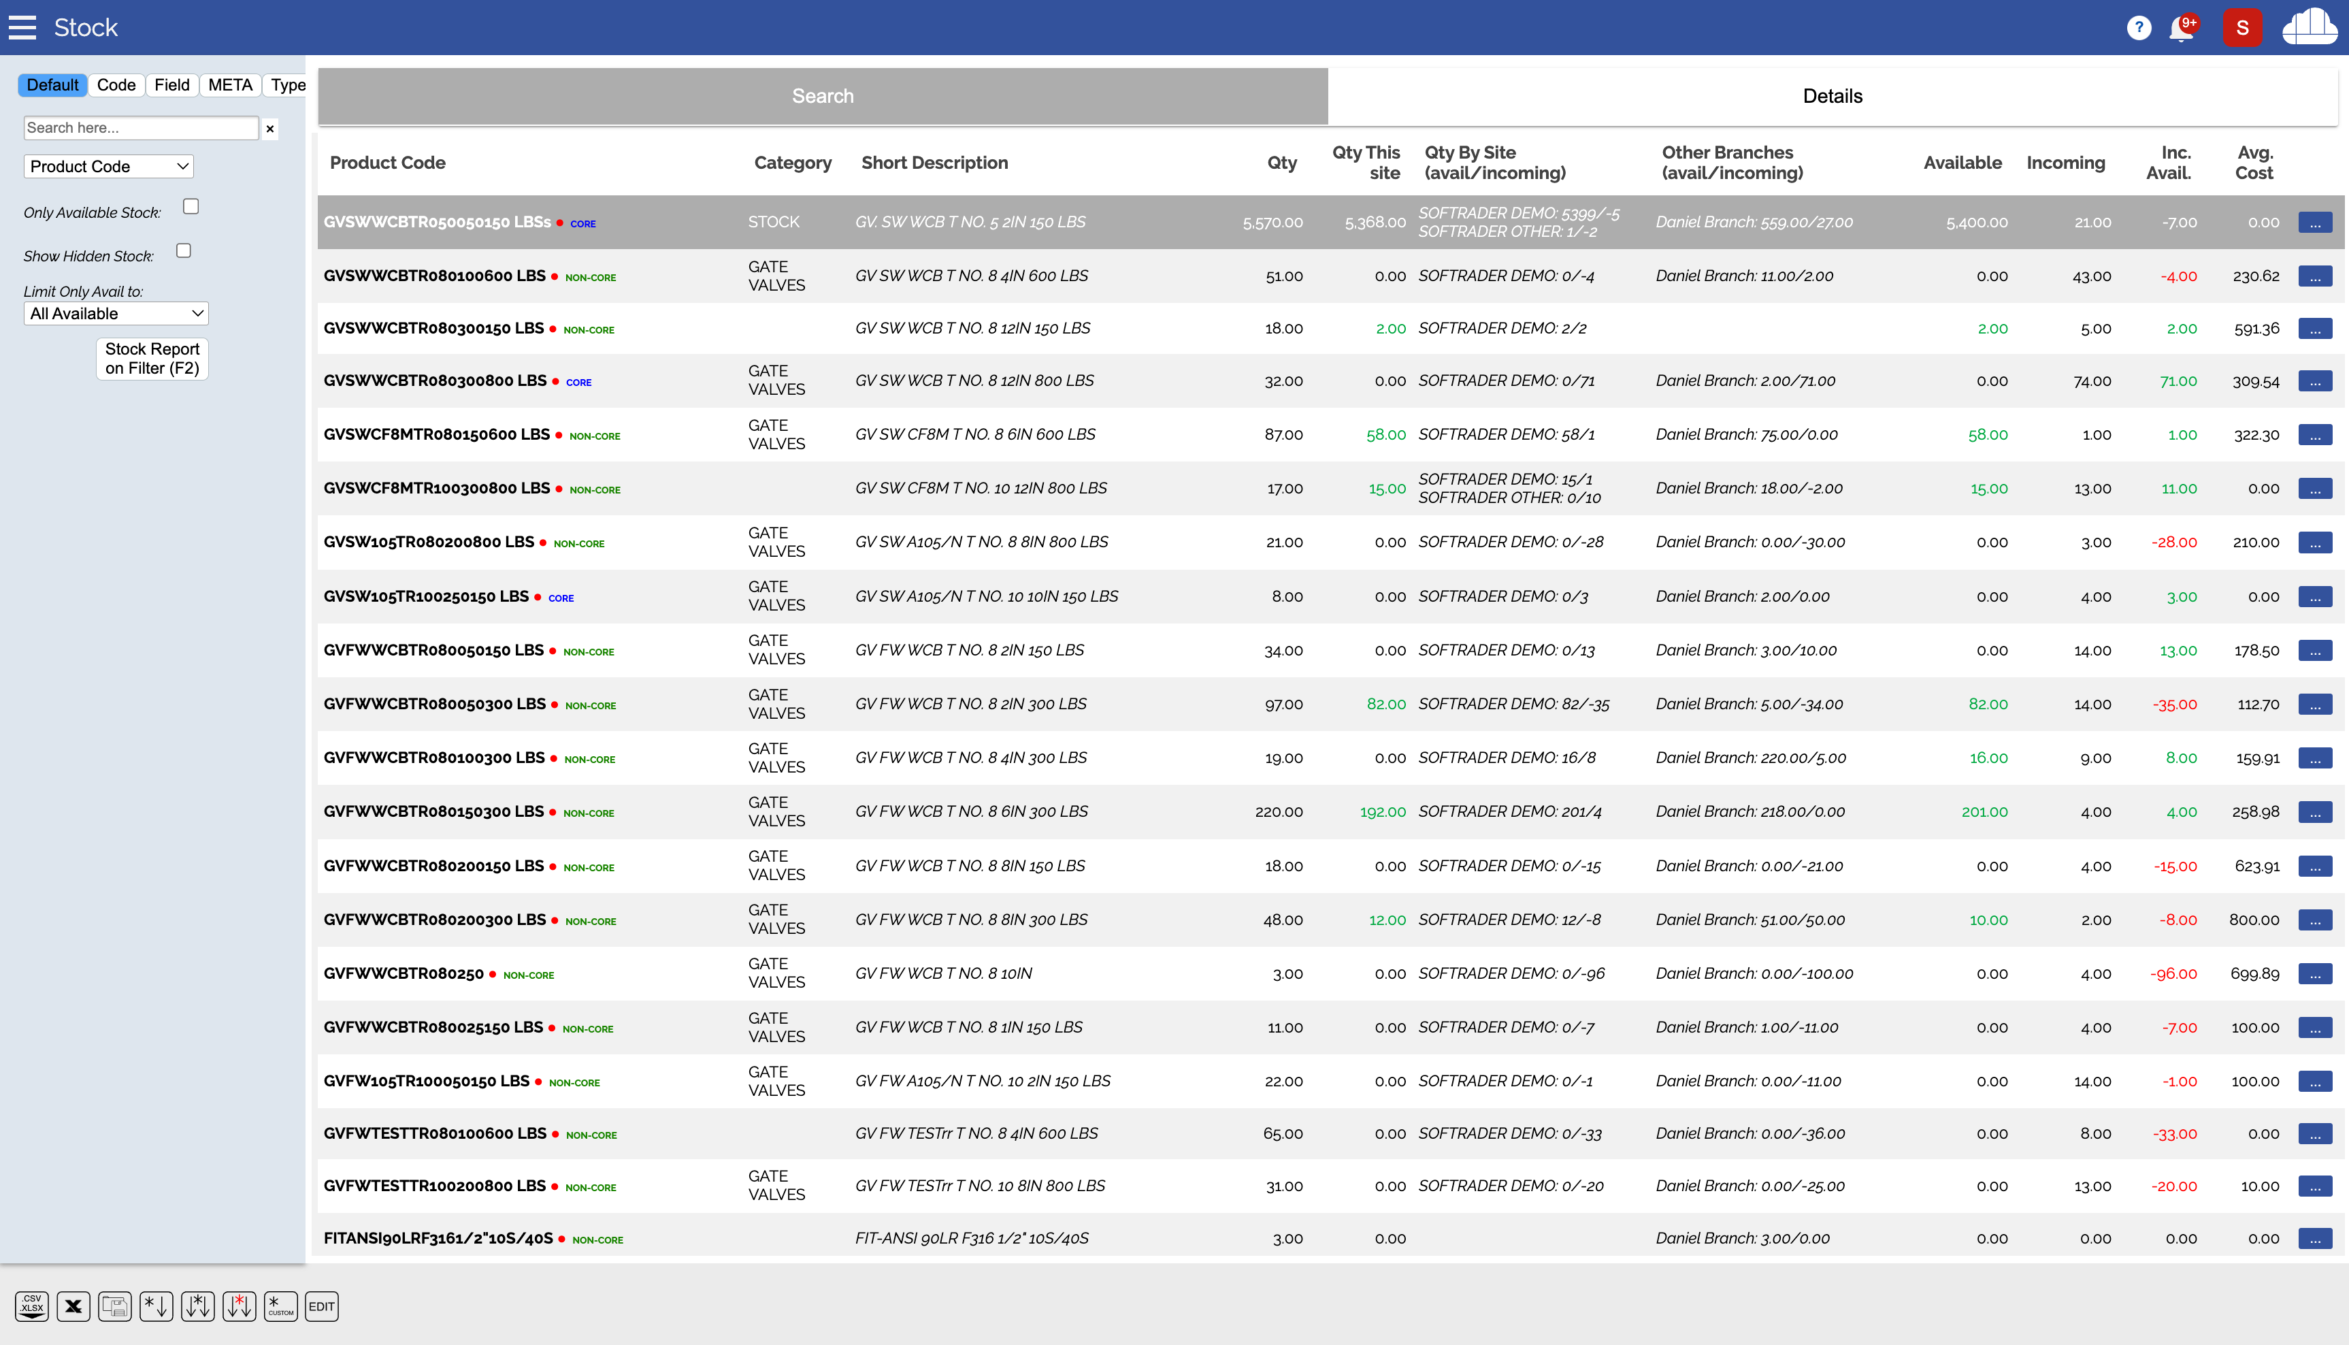Open row menu for GVSWWCBTR080100600 LBS
Image resolution: width=2349 pixels, height=1345 pixels.
pos(2315,276)
